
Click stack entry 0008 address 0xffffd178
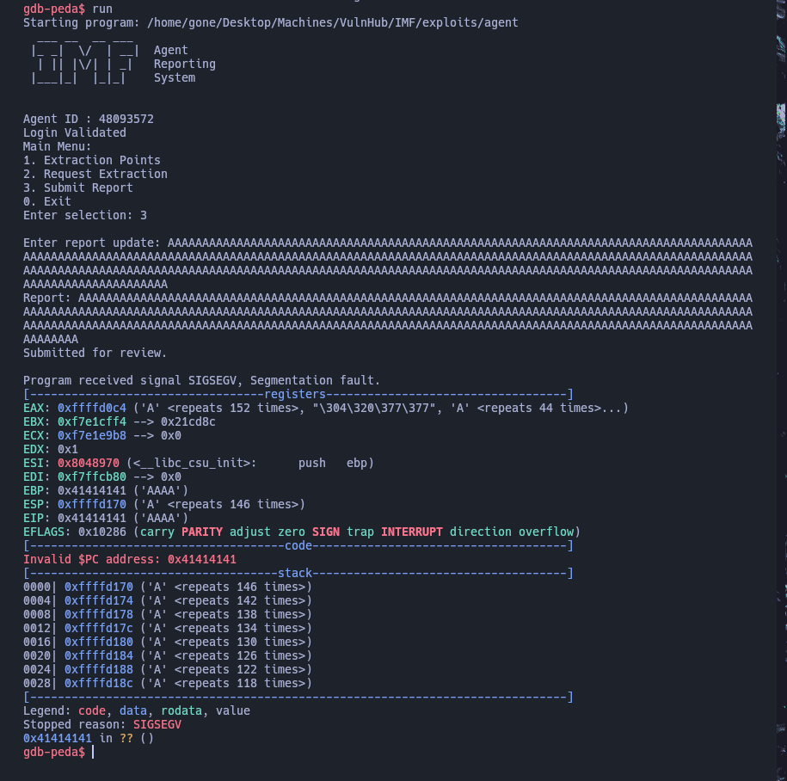pyautogui.click(x=99, y=614)
